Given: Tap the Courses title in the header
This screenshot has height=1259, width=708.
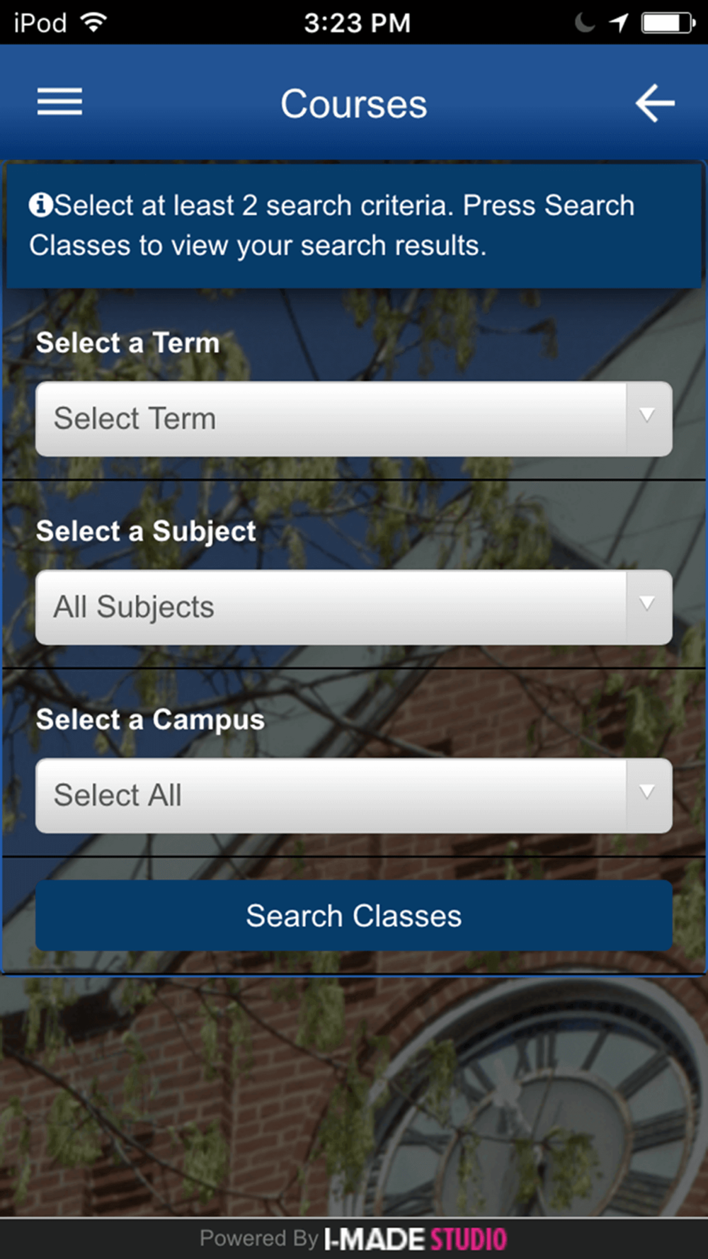Looking at the screenshot, I should point(354,104).
